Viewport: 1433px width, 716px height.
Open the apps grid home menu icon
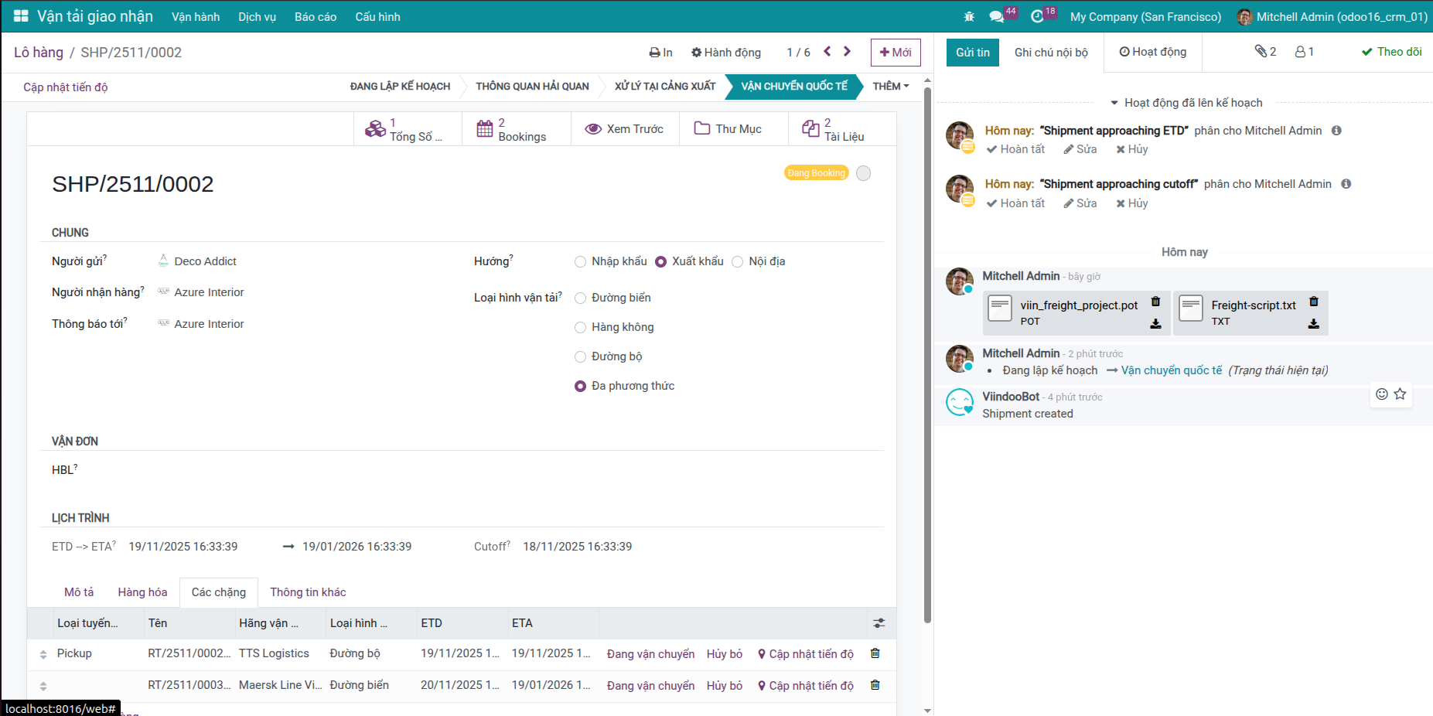(21, 16)
